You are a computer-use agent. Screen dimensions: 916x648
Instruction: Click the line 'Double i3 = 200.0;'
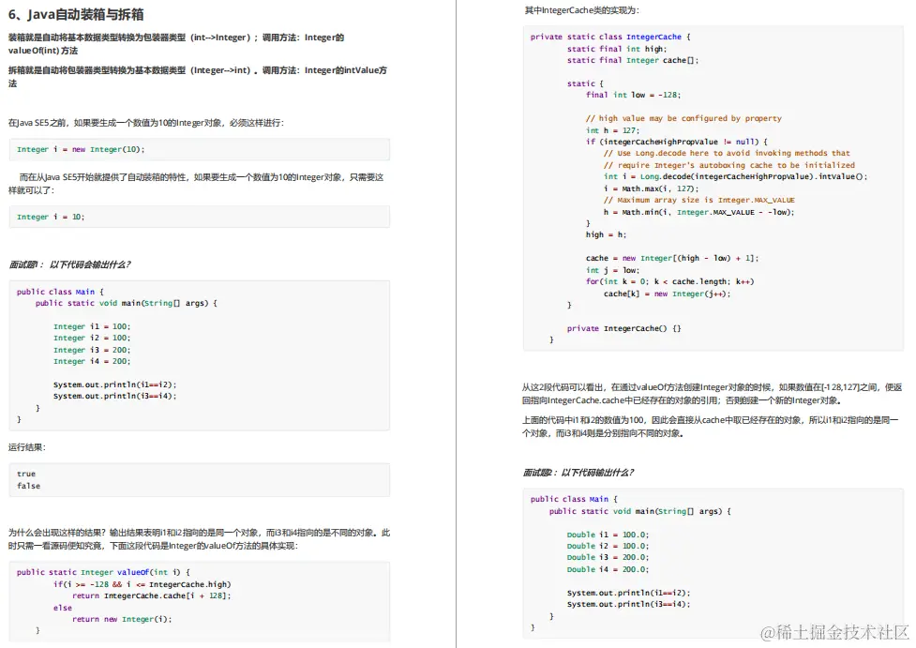point(608,557)
